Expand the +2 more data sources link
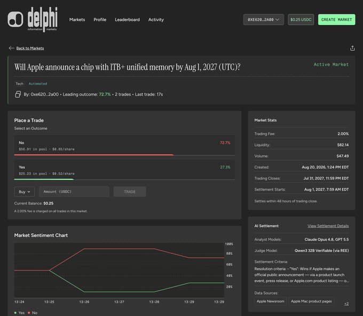 coord(346,304)
